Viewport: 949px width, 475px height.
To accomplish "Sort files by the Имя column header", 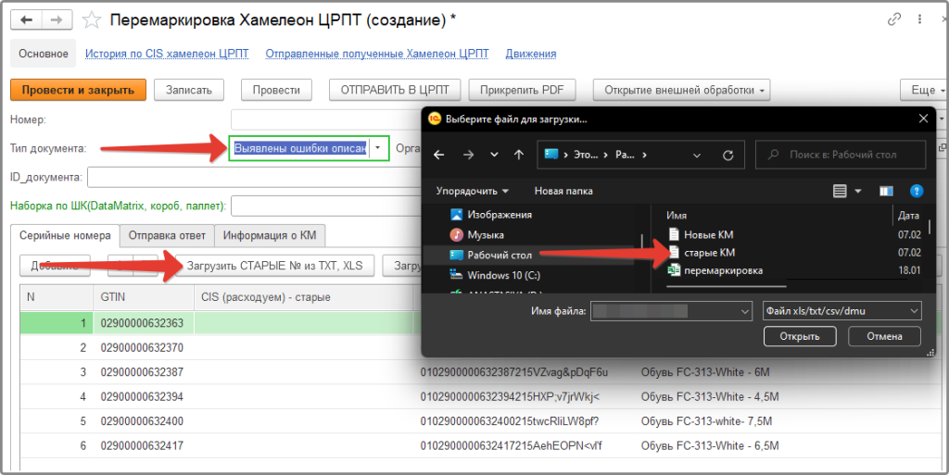I will point(676,215).
